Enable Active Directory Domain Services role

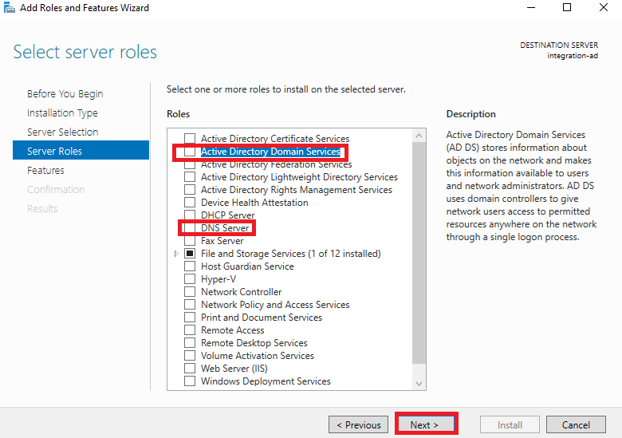190,152
